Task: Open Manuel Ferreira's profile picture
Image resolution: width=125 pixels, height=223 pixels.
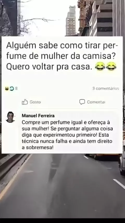Action: tap(10, 117)
